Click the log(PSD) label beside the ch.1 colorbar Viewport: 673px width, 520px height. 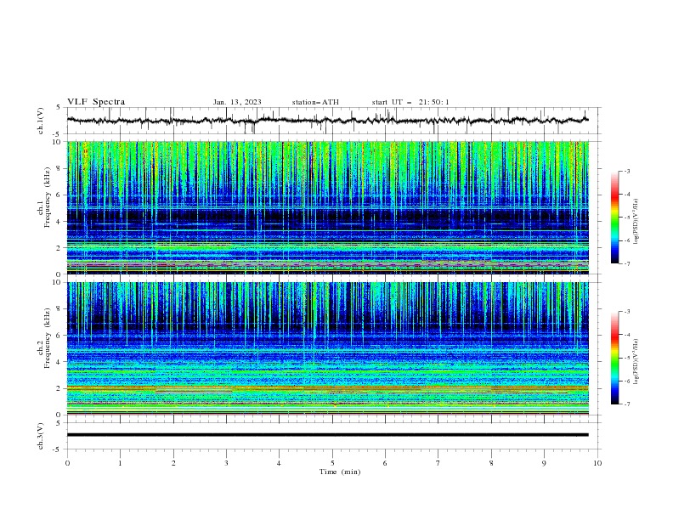(636, 222)
